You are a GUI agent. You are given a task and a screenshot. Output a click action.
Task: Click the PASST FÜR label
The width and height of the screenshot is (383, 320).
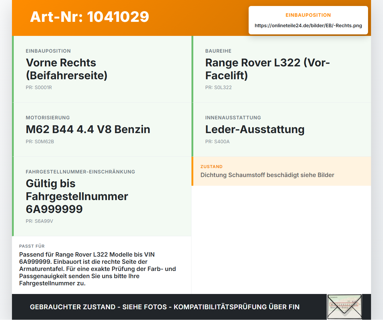[x=32, y=246]
